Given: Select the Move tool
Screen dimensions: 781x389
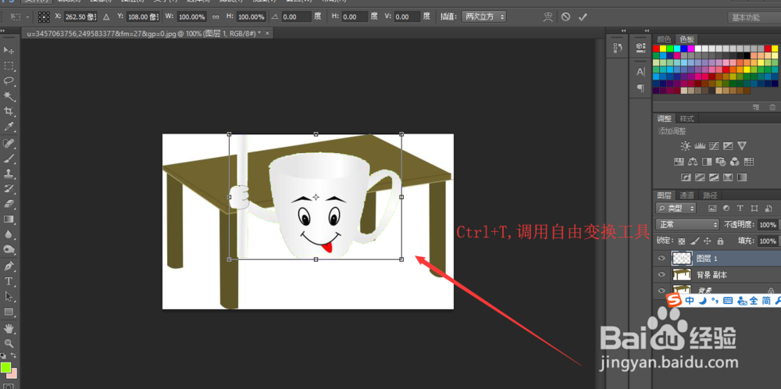Looking at the screenshot, I should tap(9, 50).
